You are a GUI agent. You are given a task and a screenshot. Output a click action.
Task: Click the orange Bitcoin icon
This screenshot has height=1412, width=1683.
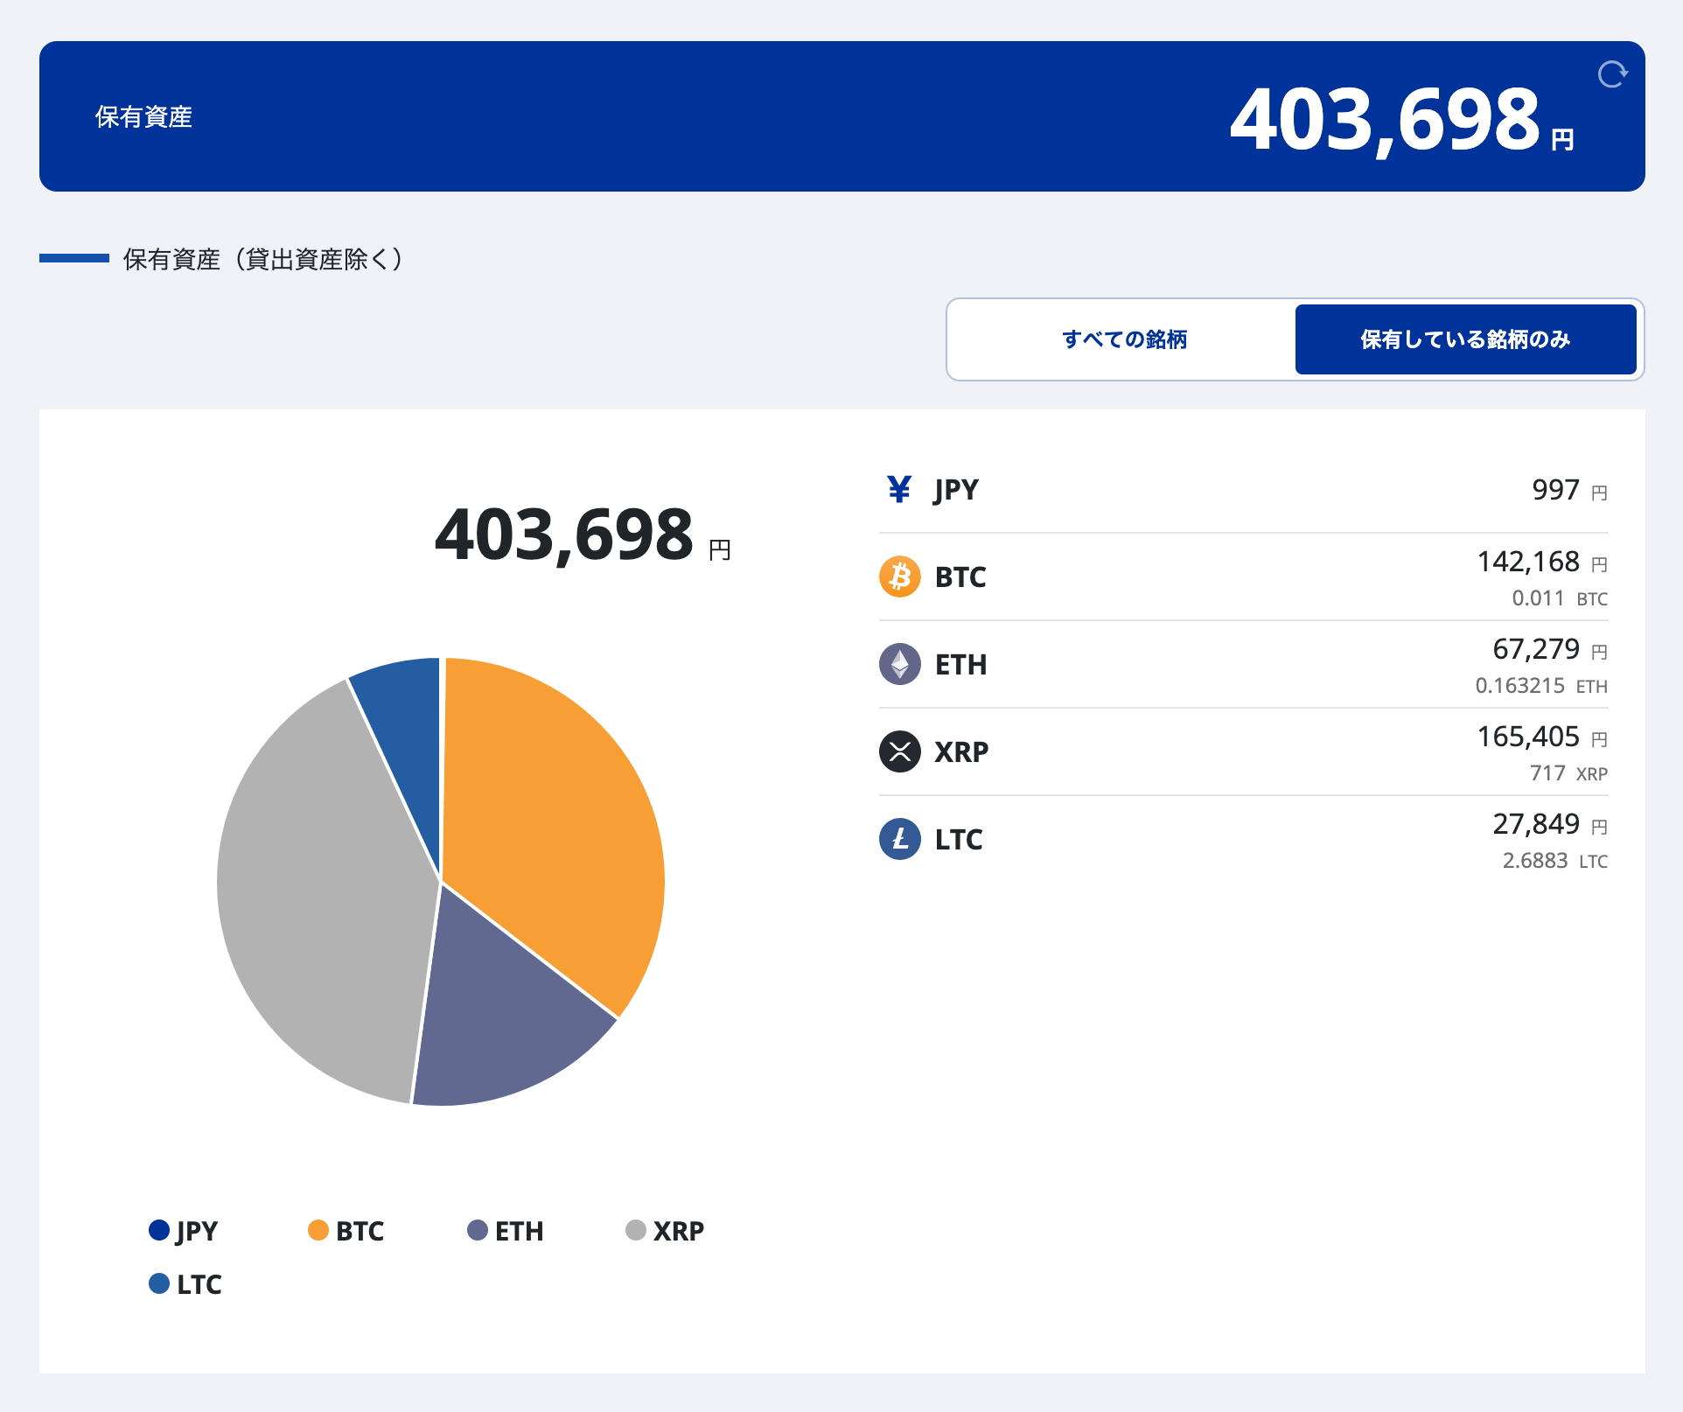click(x=899, y=577)
